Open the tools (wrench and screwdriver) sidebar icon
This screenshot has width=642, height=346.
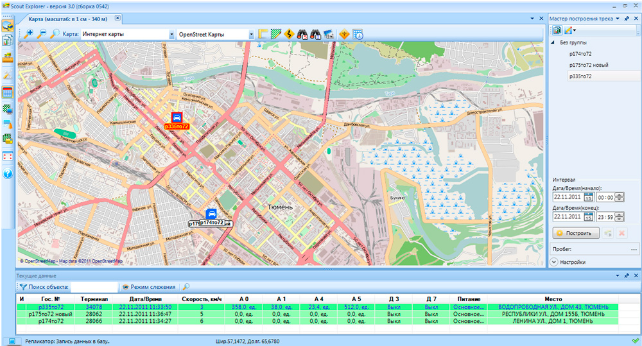coord(7,75)
